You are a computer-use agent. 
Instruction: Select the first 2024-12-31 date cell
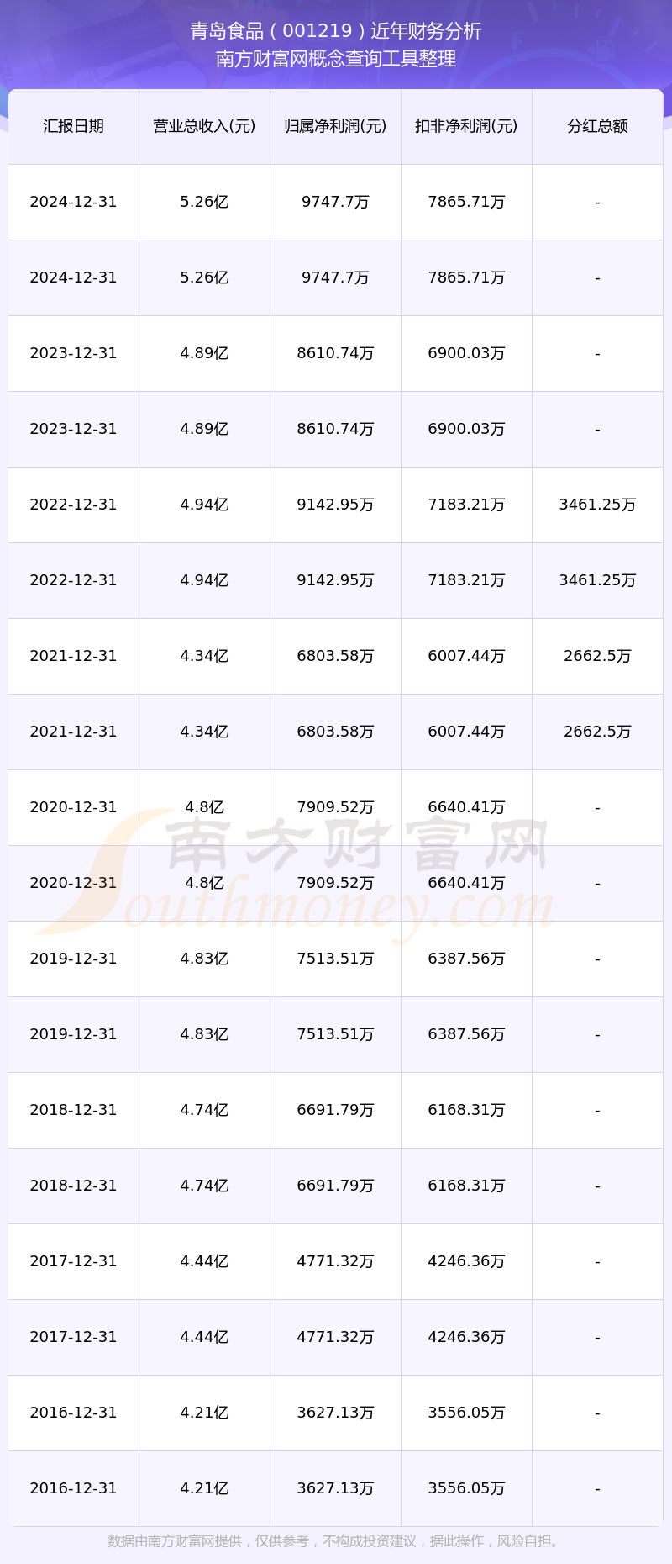73,202
